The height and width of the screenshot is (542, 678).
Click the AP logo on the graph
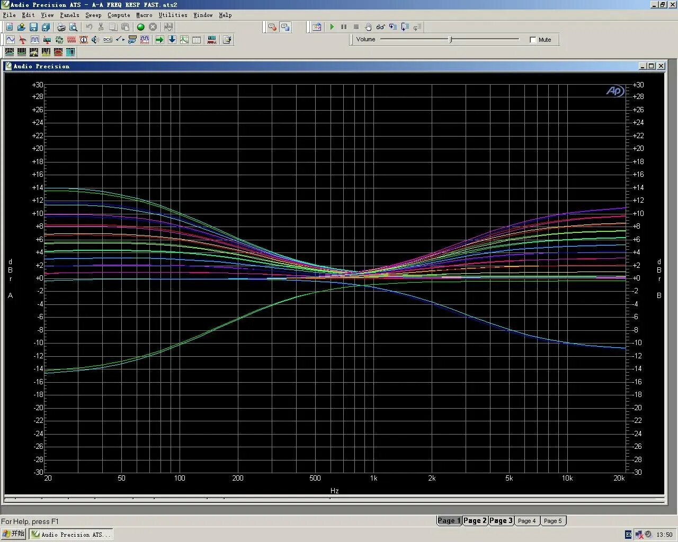pyautogui.click(x=615, y=91)
